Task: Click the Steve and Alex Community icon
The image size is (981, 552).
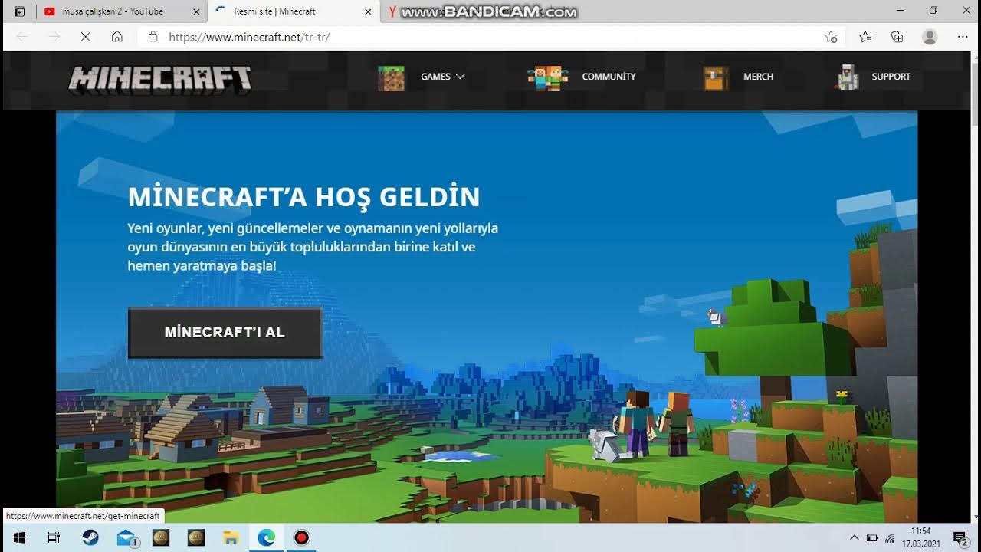Action: coord(548,78)
